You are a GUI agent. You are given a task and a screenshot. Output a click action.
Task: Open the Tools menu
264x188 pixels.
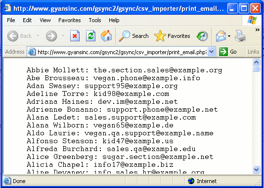coord(95,20)
